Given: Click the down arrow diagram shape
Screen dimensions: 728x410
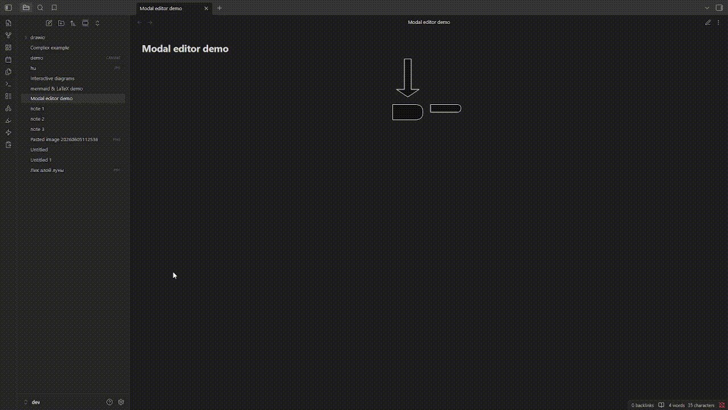Looking at the screenshot, I should click(407, 77).
